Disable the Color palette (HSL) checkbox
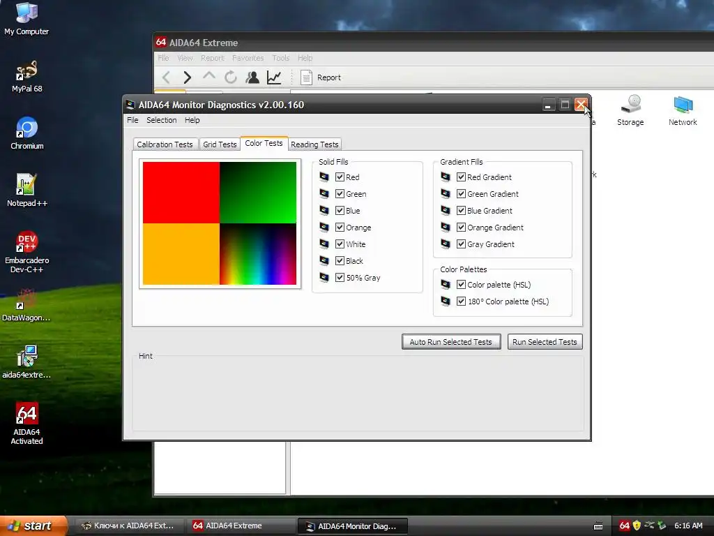Viewport: 714px width, 536px height. coord(462,285)
